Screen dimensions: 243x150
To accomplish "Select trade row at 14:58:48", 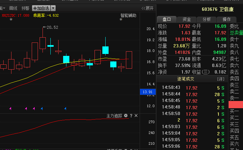I will (x=193, y=107).
